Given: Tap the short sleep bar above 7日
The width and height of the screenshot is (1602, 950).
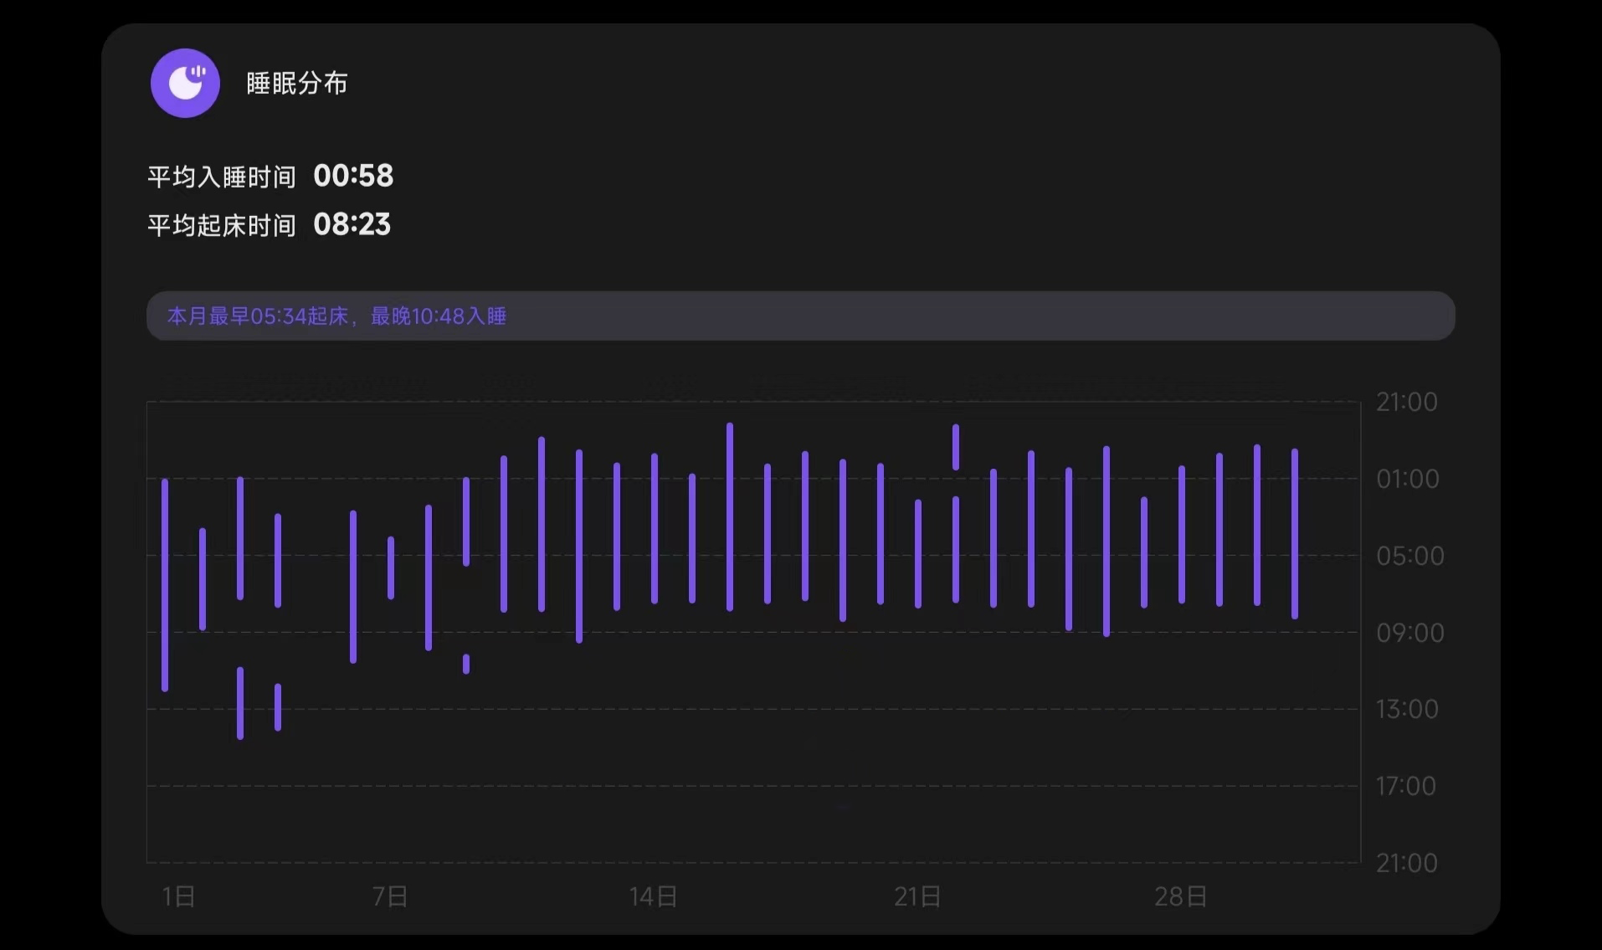Looking at the screenshot, I should click(x=391, y=567).
